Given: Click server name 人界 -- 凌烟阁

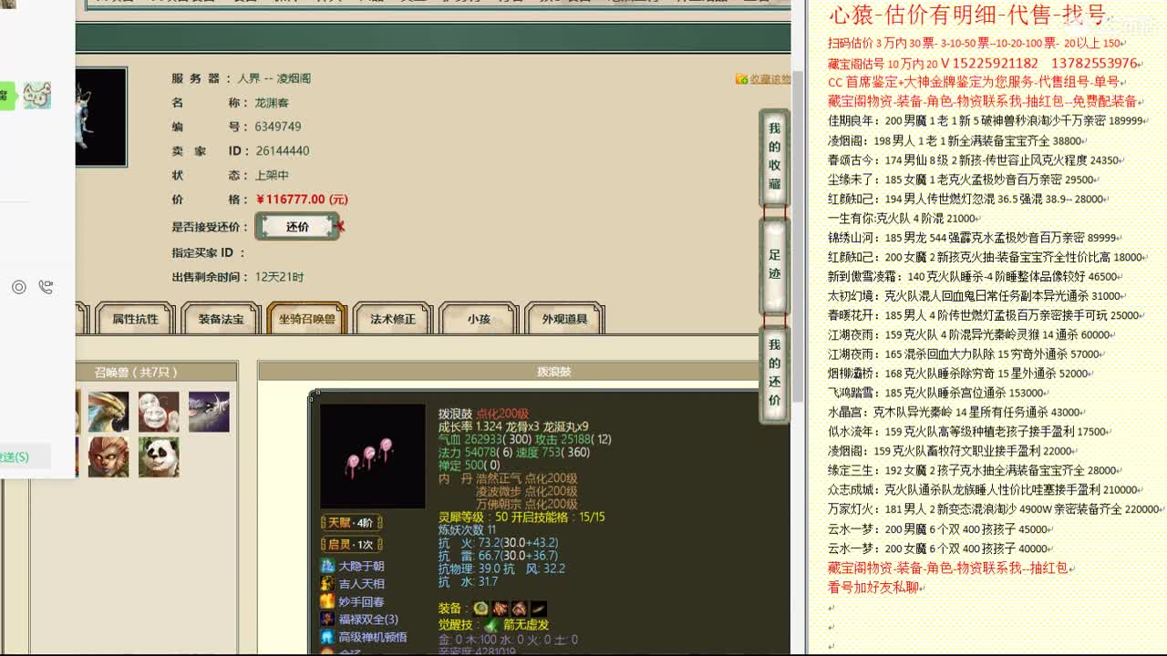Looking at the screenshot, I should pos(274,78).
